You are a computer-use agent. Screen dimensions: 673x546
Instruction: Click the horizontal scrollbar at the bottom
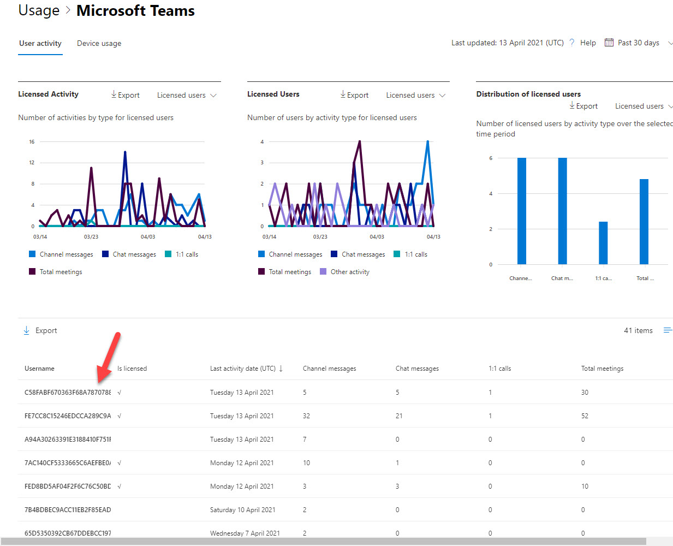pyautogui.click(x=323, y=542)
